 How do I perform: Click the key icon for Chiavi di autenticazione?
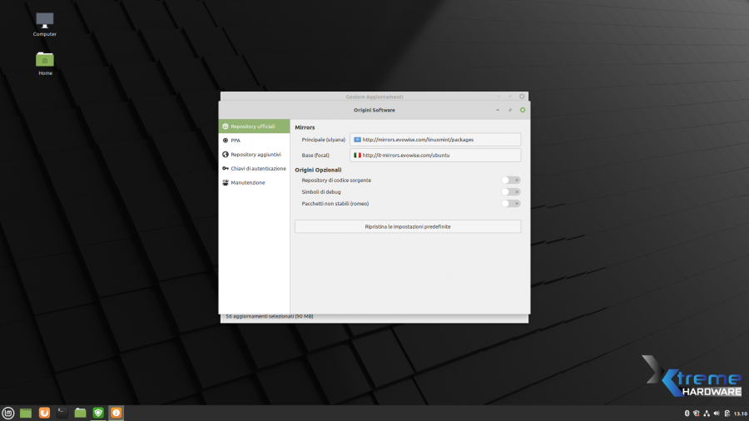coord(226,168)
